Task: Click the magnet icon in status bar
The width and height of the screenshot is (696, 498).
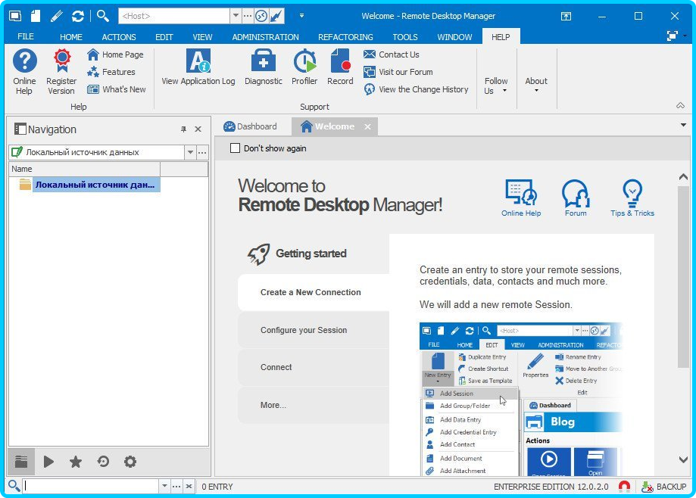Action: pos(624,487)
